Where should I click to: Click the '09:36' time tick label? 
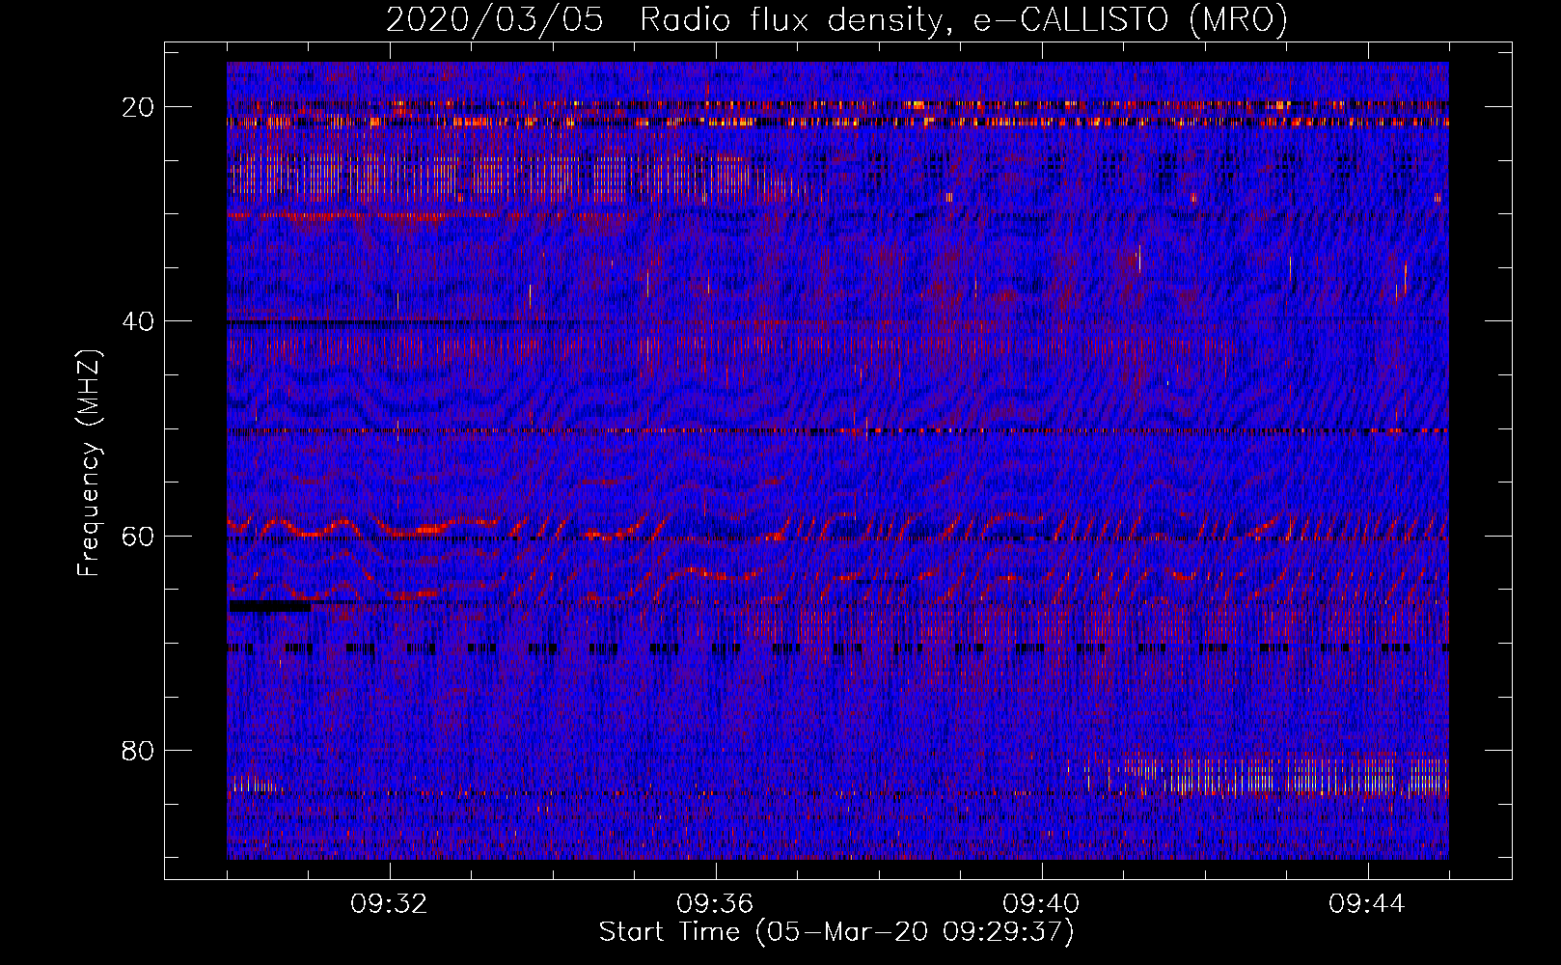[x=715, y=904]
